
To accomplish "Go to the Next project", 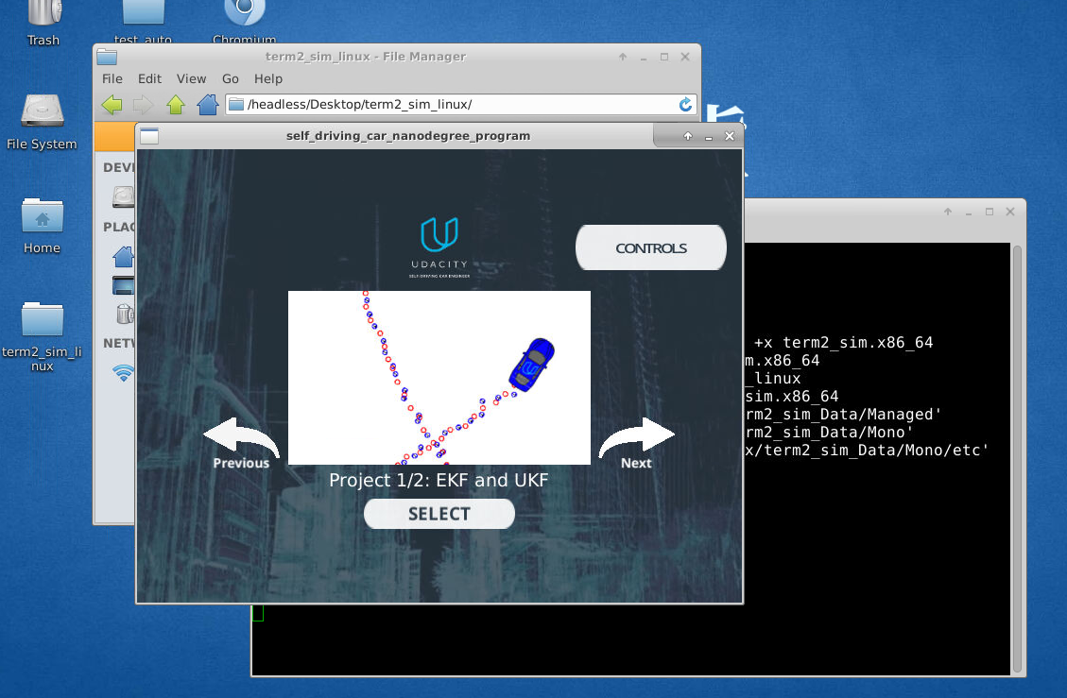I will pyautogui.click(x=637, y=443).
